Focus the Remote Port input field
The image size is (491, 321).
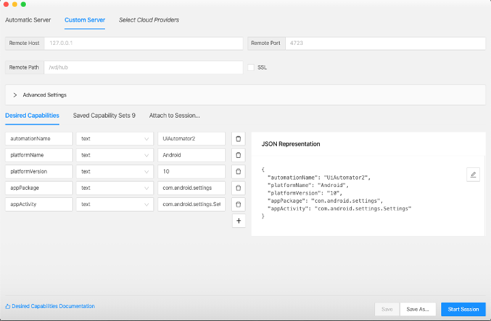385,43
